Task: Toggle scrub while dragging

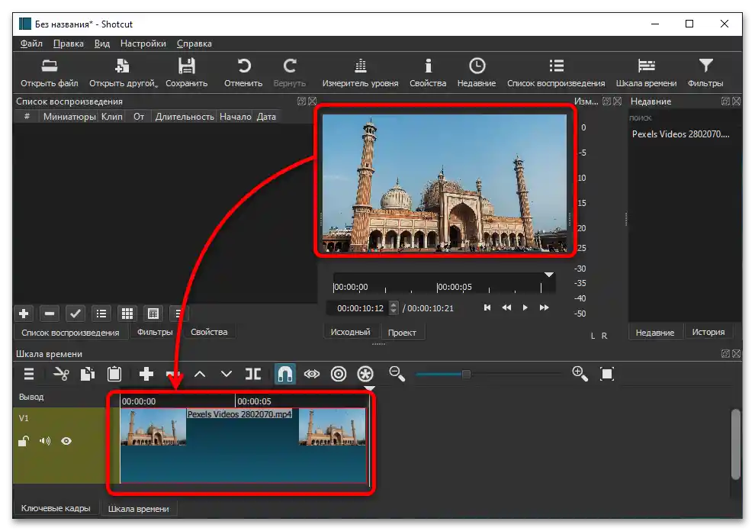Action: (312, 374)
